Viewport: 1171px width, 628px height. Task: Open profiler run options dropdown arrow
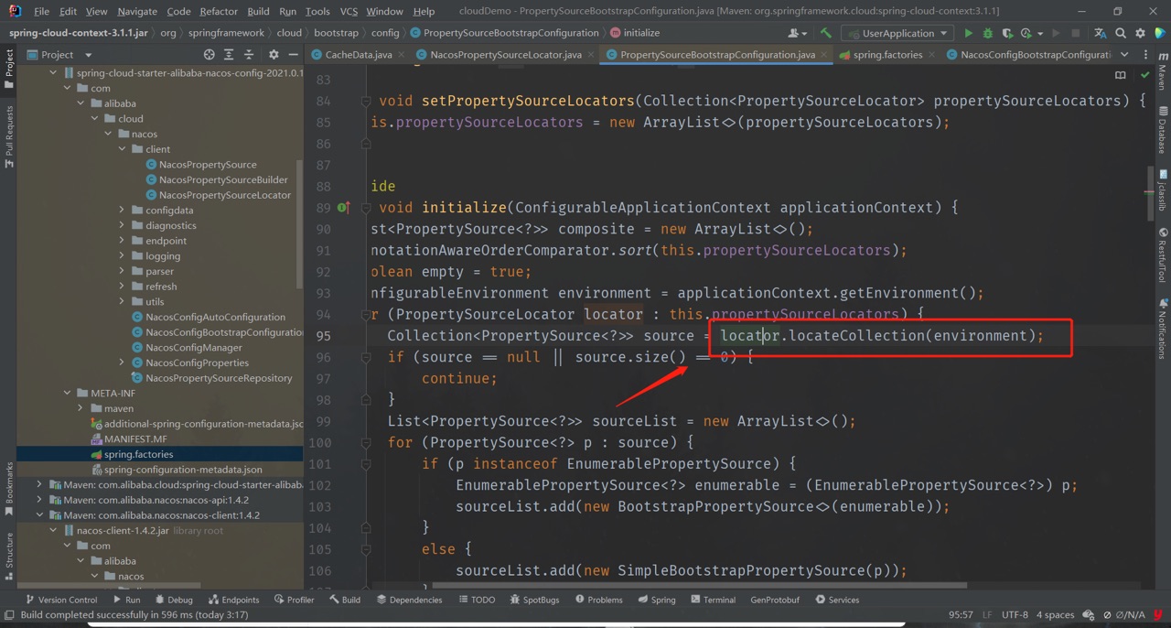[1039, 34]
